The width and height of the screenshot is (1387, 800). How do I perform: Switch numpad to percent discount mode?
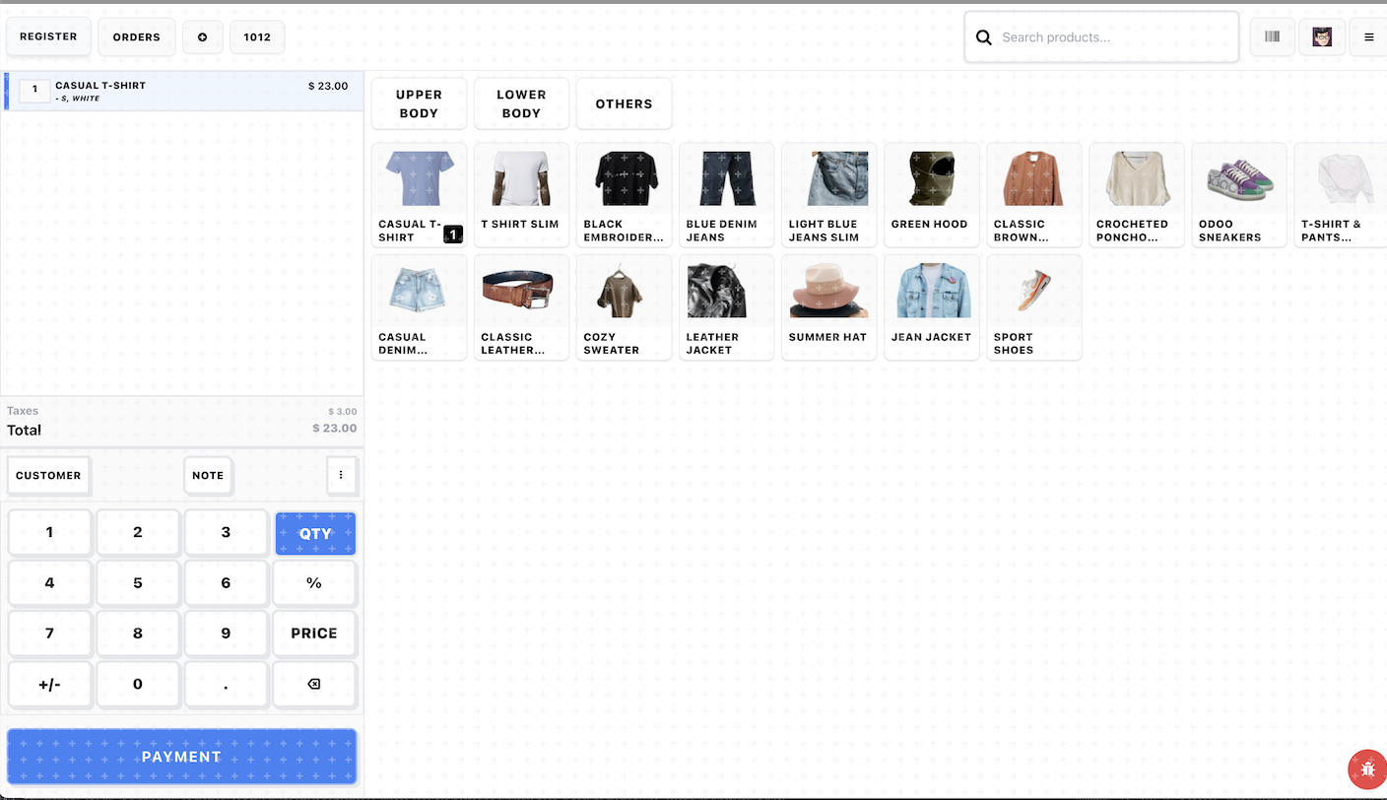click(314, 583)
